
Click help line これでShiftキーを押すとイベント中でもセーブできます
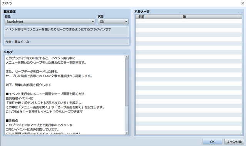coord(44,112)
